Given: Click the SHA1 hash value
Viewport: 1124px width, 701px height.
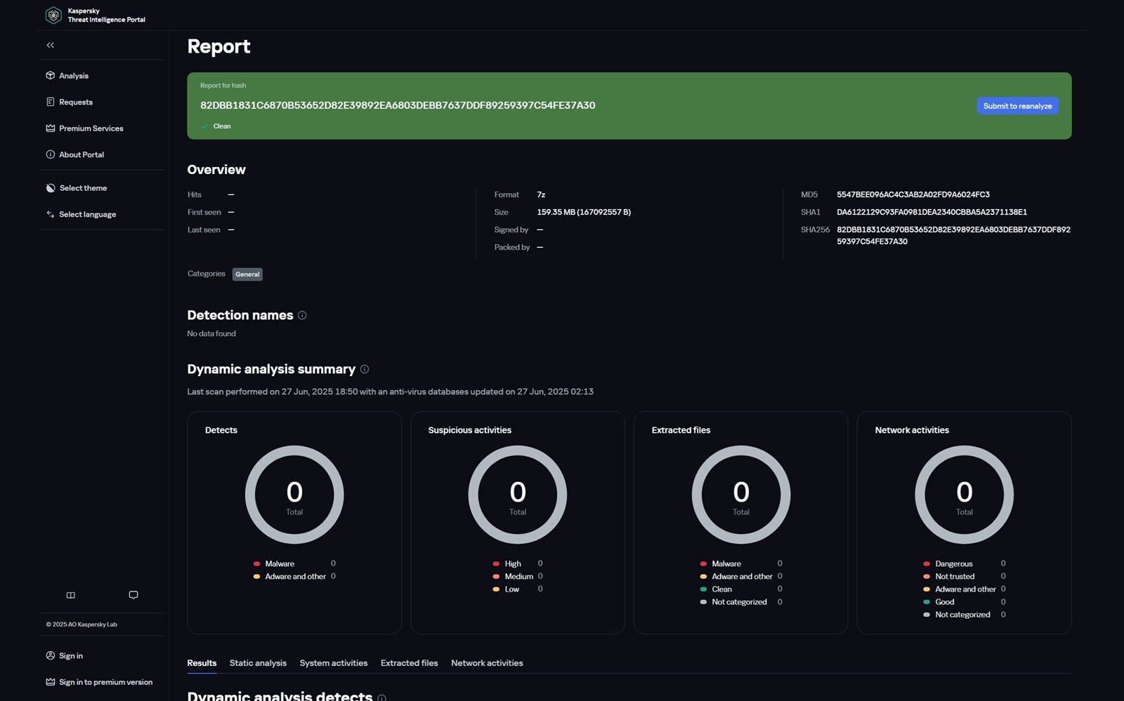Looking at the screenshot, I should tap(932, 212).
